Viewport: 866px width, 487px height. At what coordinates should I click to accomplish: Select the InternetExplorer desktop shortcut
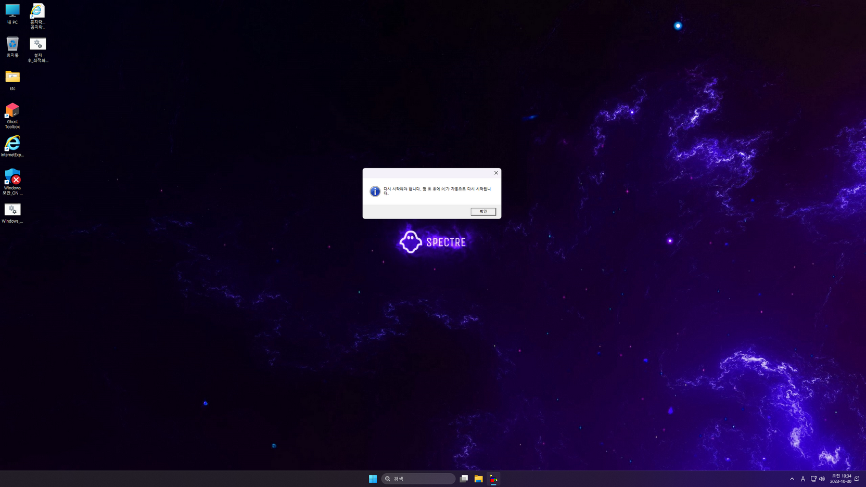12,146
